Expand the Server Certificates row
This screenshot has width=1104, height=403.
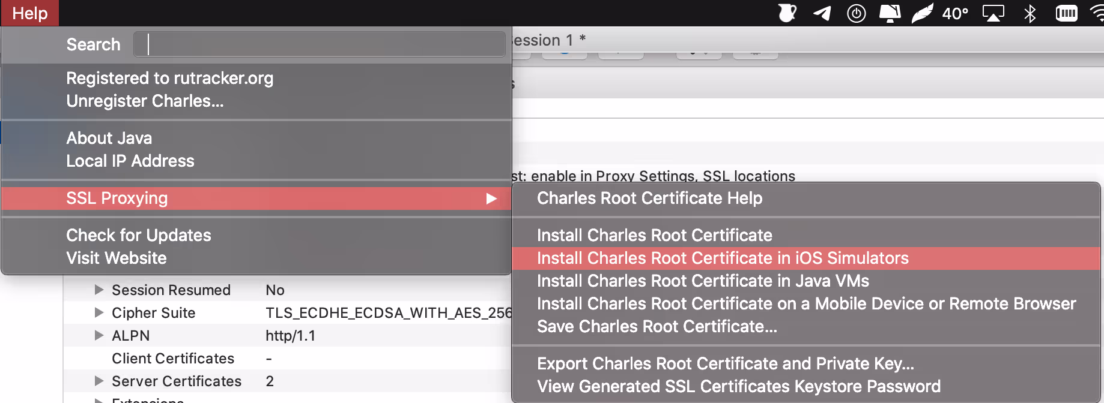pos(99,381)
